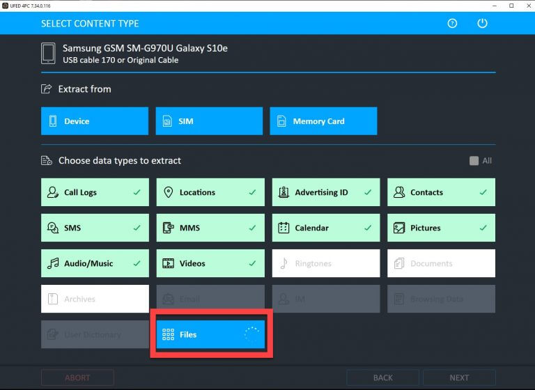535x390 pixels.
Task: Open the help question mark icon
Action: pyautogui.click(x=452, y=23)
